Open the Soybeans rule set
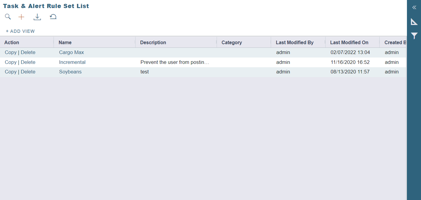This screenshot has height=200, width=421. [x=70, y=72]
